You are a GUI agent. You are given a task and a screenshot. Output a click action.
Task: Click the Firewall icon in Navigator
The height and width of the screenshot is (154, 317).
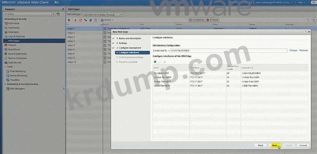(6, 45)
